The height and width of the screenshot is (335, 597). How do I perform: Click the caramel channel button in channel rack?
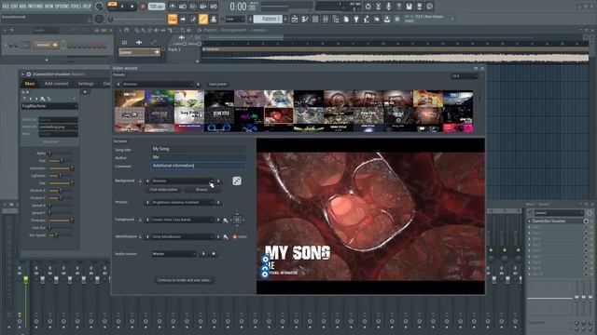point(47,45)
